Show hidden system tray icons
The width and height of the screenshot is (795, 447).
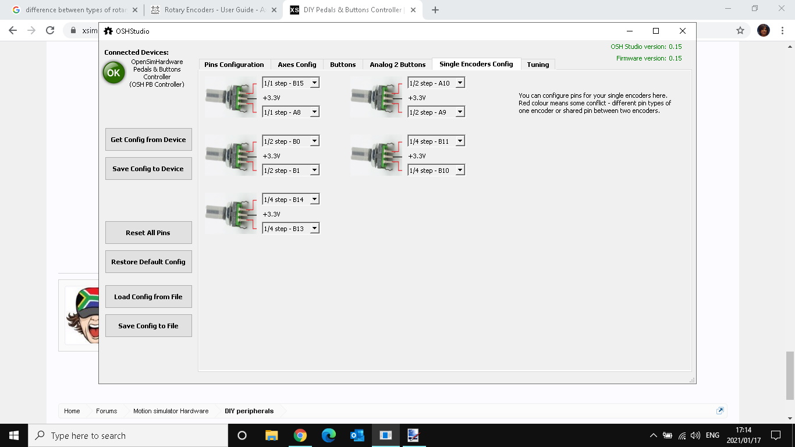(653, 435)
